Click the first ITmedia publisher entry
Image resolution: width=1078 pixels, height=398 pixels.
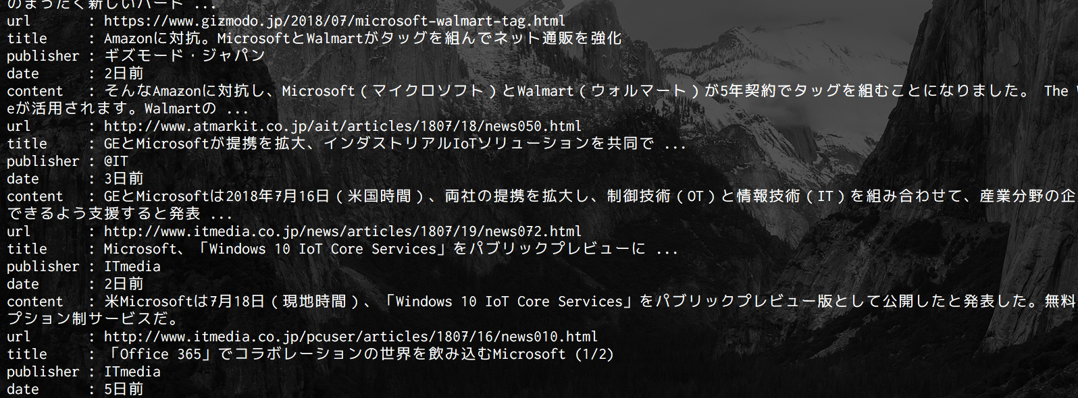[x=132, y=266]
